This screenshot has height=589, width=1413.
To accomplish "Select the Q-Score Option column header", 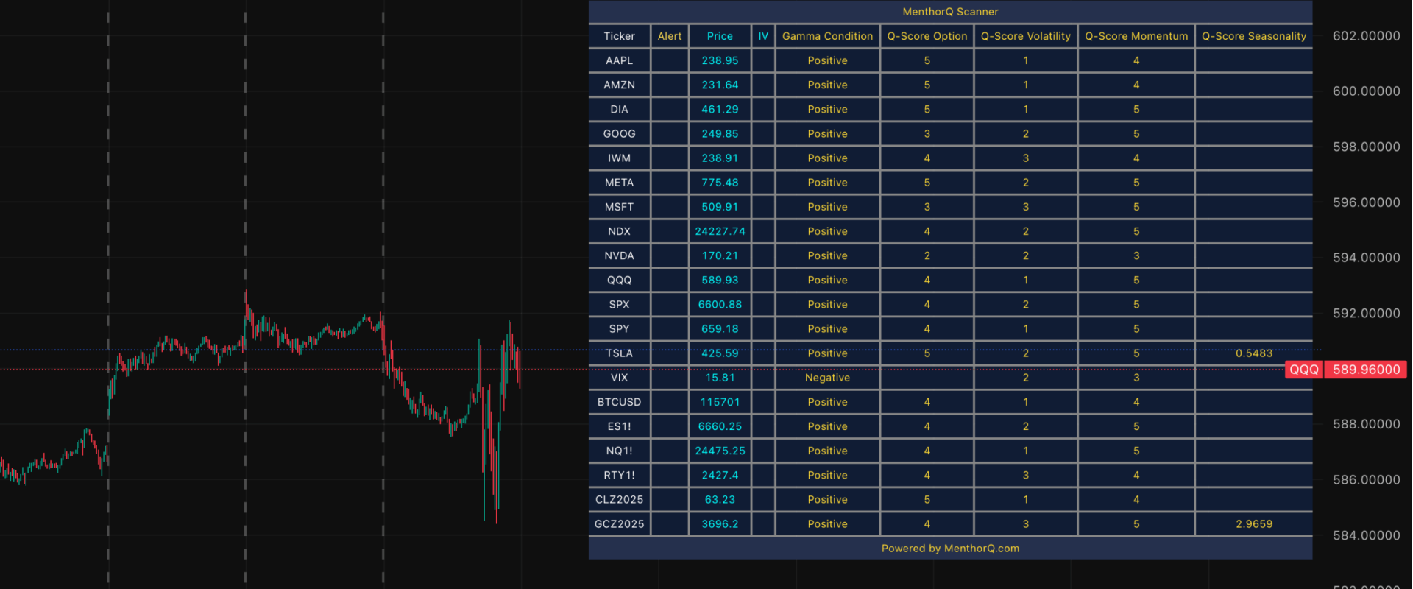I will tap(927, 36).
